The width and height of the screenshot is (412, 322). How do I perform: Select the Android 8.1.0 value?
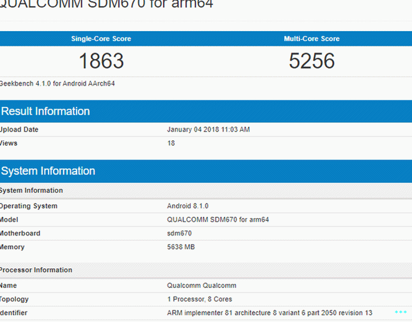(187, 206)
